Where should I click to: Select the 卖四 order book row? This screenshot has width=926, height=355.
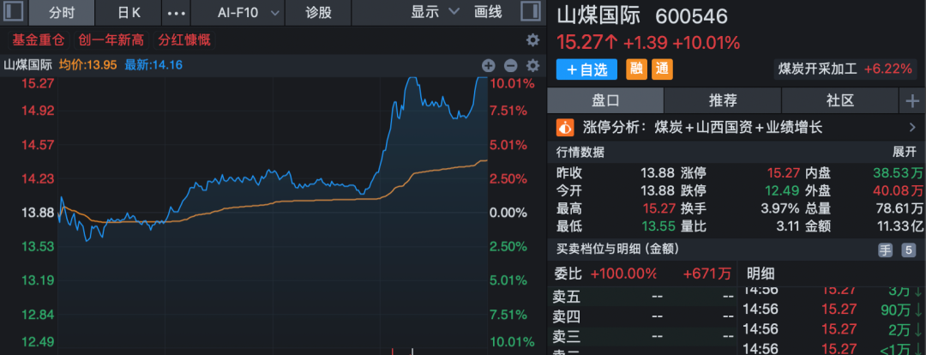[642, 316]
